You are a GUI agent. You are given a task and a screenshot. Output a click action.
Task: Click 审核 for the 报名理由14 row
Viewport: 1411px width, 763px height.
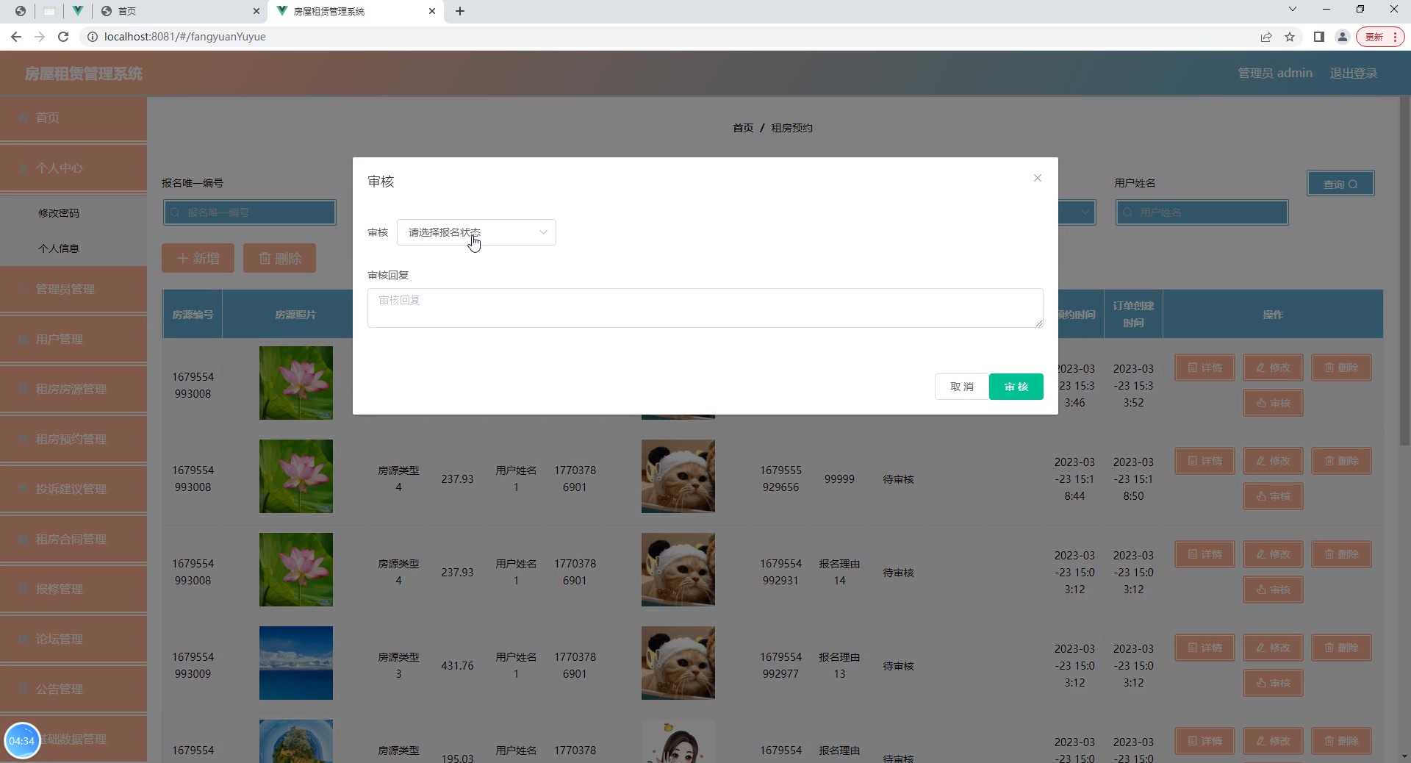(x=1274, y=590)
